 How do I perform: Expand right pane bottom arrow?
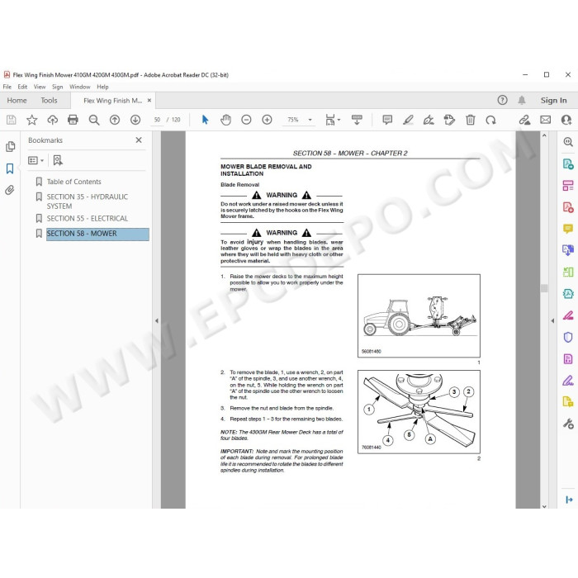coord(569,500)
